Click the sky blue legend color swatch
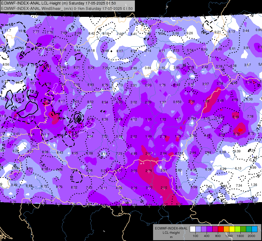Image resolution: width=262 pixels, height=241 pixels. 255,229
